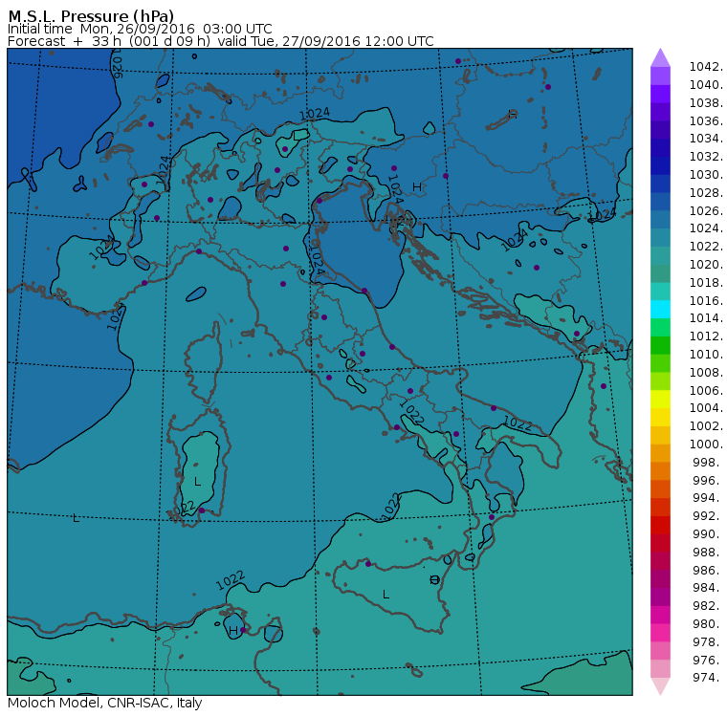727x716 pixels.
Task: Click the L marker in the sea west of Sardinia
Action: [x=76, y=518]
